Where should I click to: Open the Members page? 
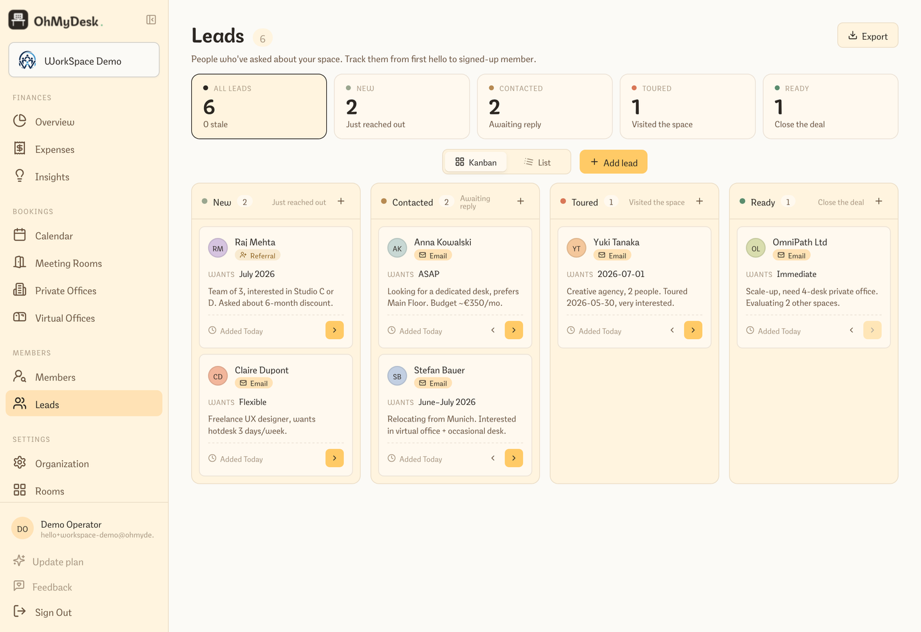point(84,377)
